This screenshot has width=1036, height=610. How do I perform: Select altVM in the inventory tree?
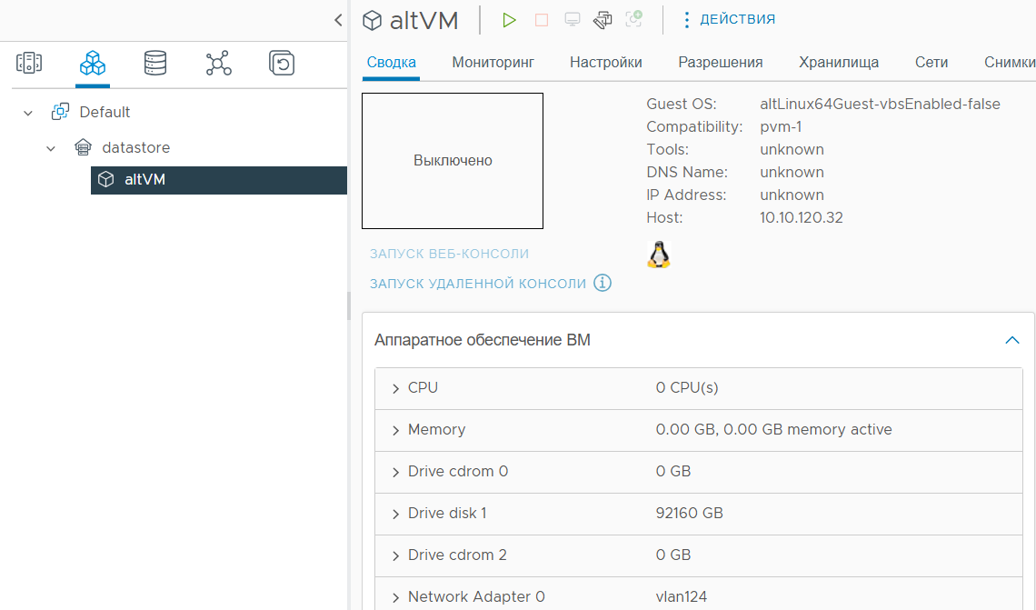219,180
